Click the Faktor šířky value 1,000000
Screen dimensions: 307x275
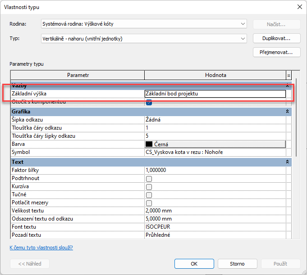tap(215, 170)
